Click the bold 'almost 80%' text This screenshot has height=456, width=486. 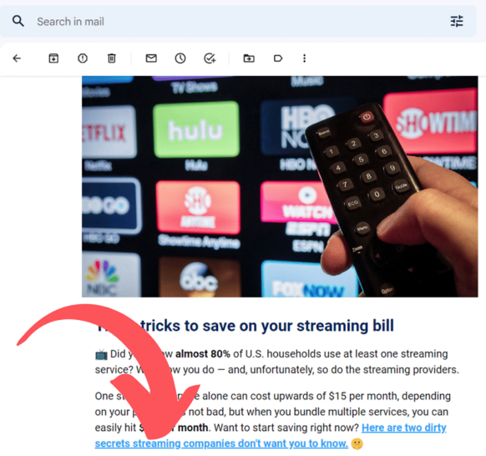pyautogui.click(x=203, y=354)
